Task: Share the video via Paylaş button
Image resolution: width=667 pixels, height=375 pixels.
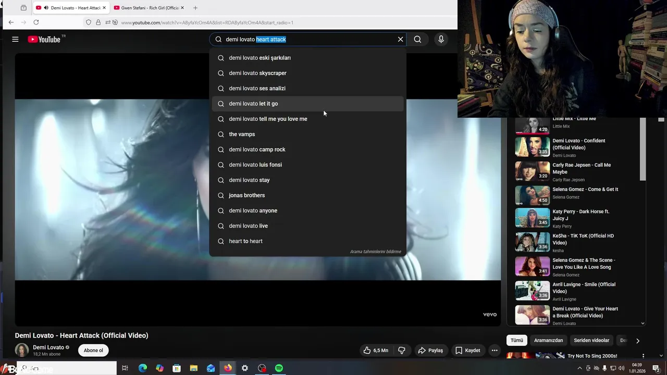Action: pos(430,351)
